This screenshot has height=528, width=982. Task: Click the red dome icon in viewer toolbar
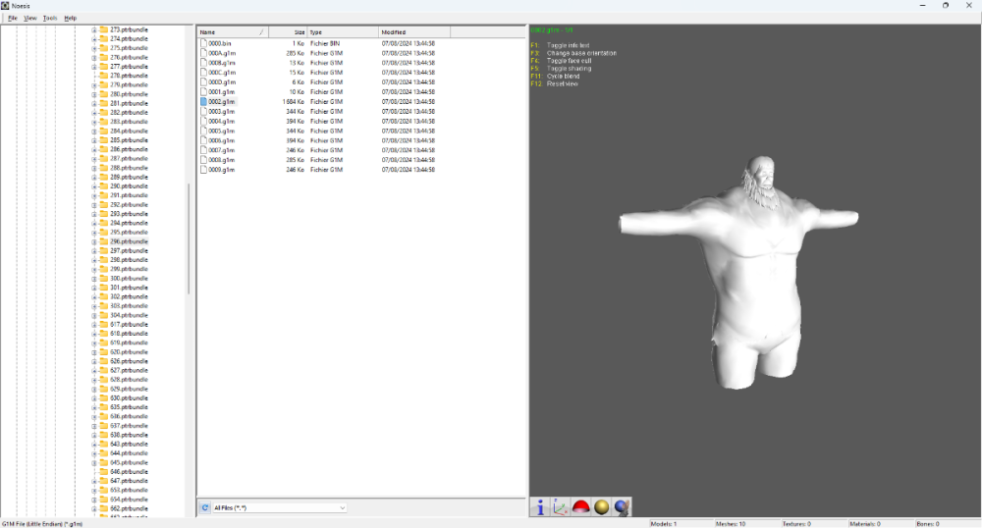click(x=580, y=507)
